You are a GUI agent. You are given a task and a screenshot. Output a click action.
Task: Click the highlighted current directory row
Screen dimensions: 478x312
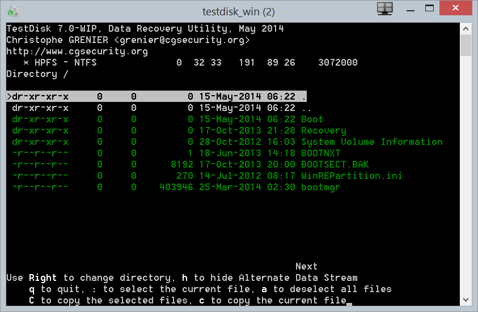pyautogui.click(x=156, y=97)
